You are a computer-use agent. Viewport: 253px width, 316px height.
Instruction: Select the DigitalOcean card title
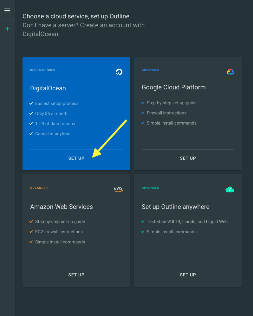coord(48,88)
